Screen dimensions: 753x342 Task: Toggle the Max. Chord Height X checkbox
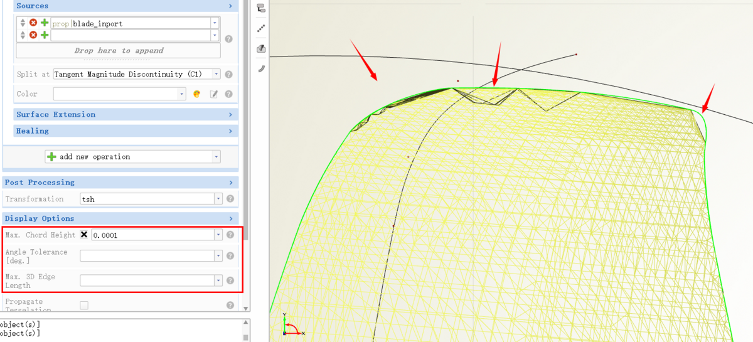(x=84, y=235)
